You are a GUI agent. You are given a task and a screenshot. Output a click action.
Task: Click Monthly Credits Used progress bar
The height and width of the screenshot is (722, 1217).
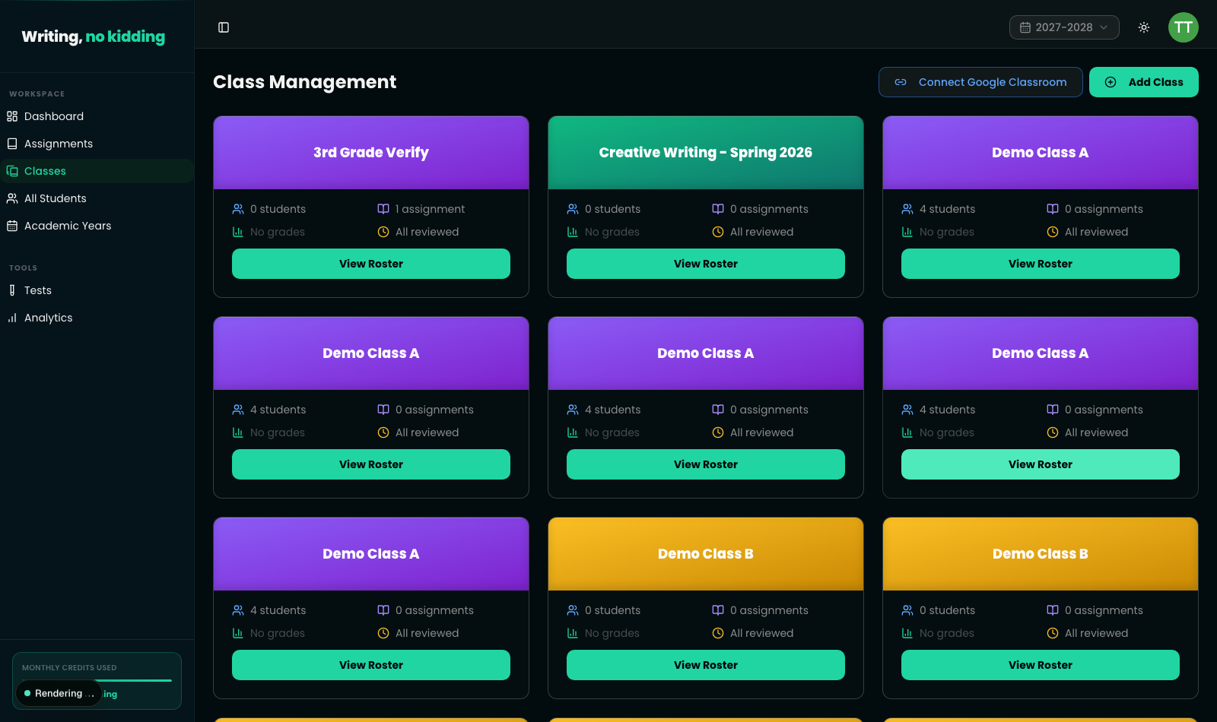pos(97,680)
